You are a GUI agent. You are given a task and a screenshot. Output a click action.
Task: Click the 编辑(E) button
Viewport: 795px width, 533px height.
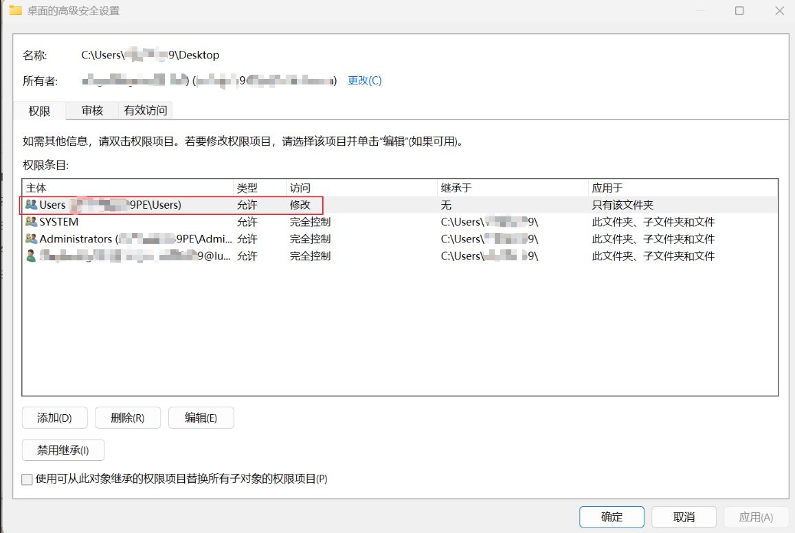tap(201, 418)
